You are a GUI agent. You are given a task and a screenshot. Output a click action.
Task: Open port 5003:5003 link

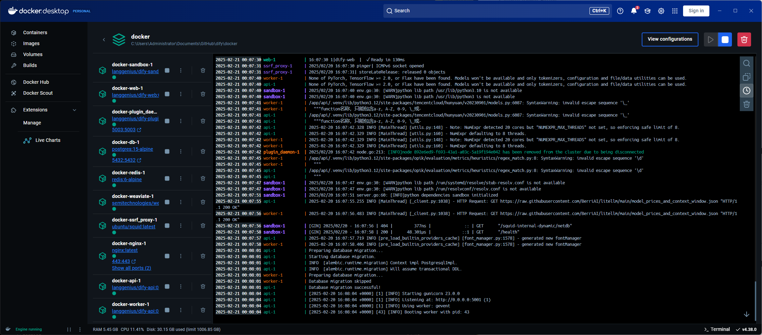126,130
